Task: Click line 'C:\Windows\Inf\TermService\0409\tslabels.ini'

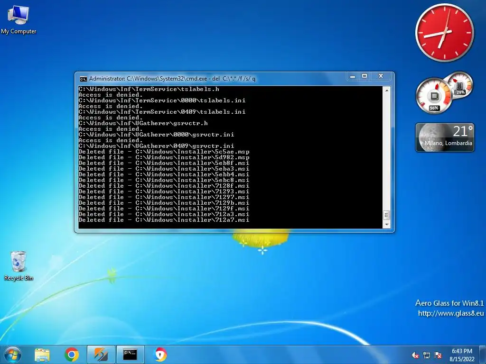Action: tap(162, 112)
